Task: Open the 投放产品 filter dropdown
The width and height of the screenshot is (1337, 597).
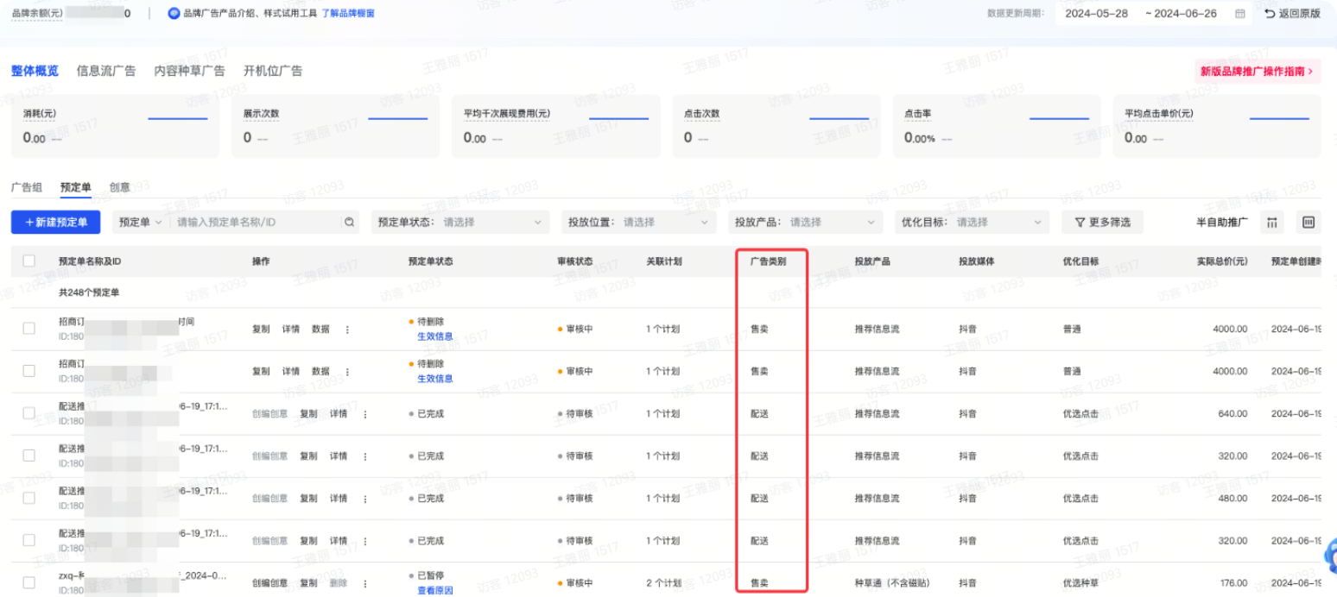Action: click(805, 222)
